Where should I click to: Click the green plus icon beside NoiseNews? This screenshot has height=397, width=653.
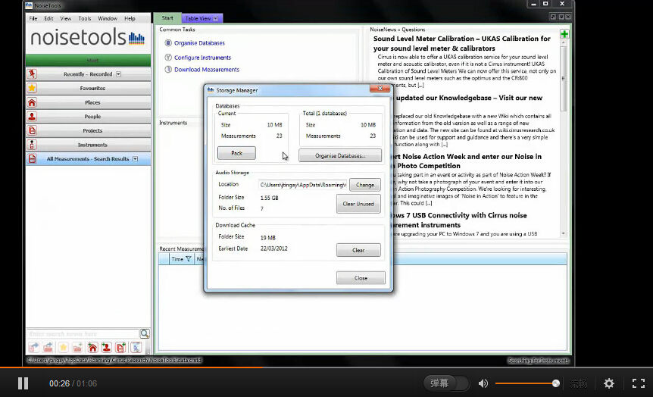[x=564, y=34]
